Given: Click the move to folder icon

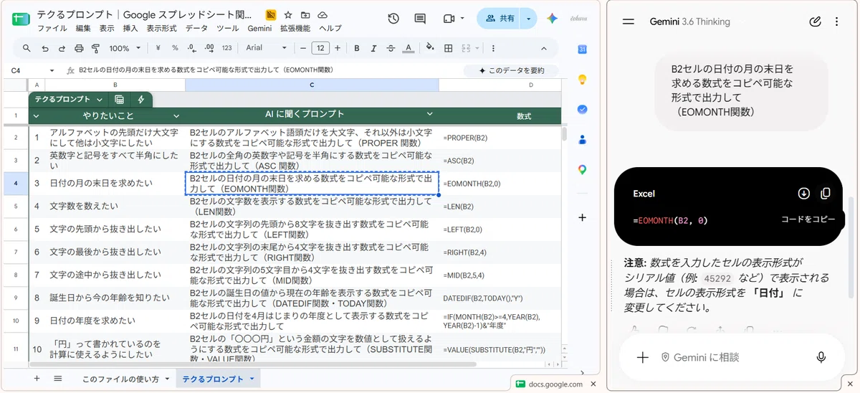Looking at the screenshot, I should [305, 14].
